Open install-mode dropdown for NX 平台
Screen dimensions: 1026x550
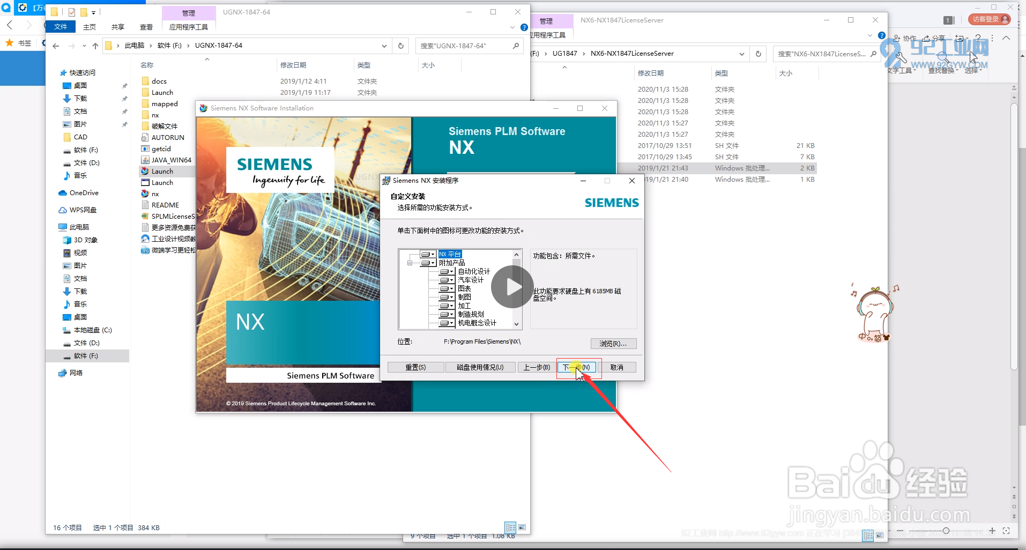pyautogui.click(x=428, y=254)
